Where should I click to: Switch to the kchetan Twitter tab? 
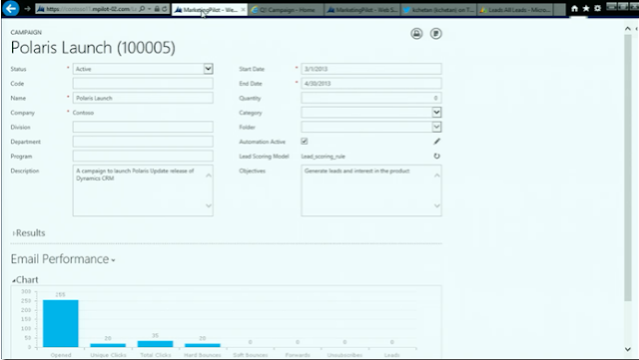pos(439,9)
